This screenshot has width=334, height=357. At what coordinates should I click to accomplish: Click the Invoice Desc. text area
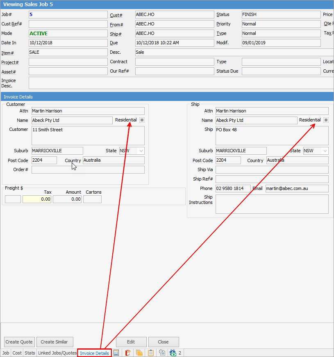[181, 83]
